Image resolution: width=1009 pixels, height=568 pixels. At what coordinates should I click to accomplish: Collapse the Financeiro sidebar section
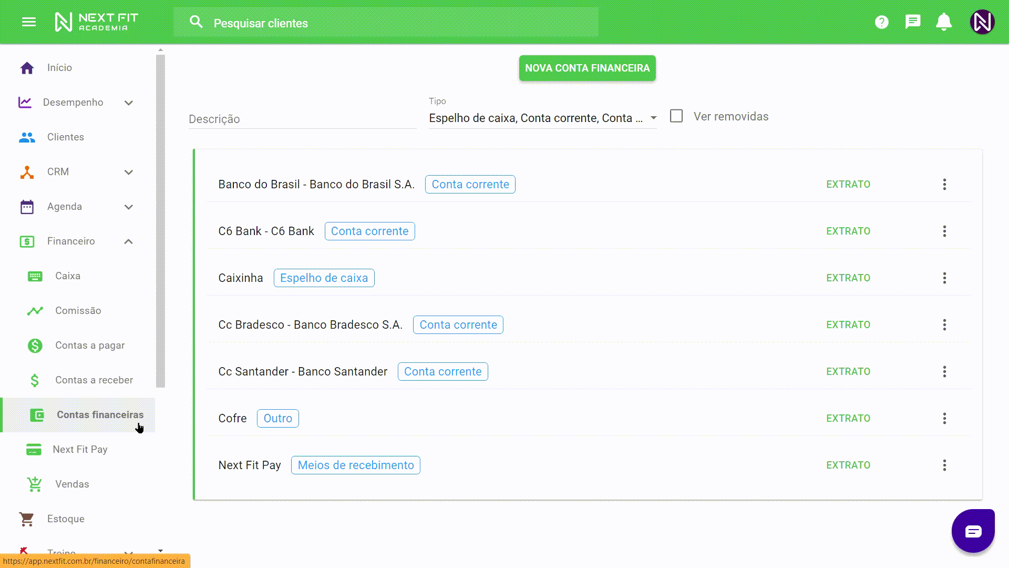tap(128, 241)
